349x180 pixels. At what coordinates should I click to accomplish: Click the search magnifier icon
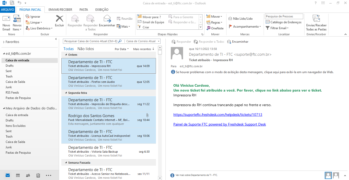(x=120, y=41)
